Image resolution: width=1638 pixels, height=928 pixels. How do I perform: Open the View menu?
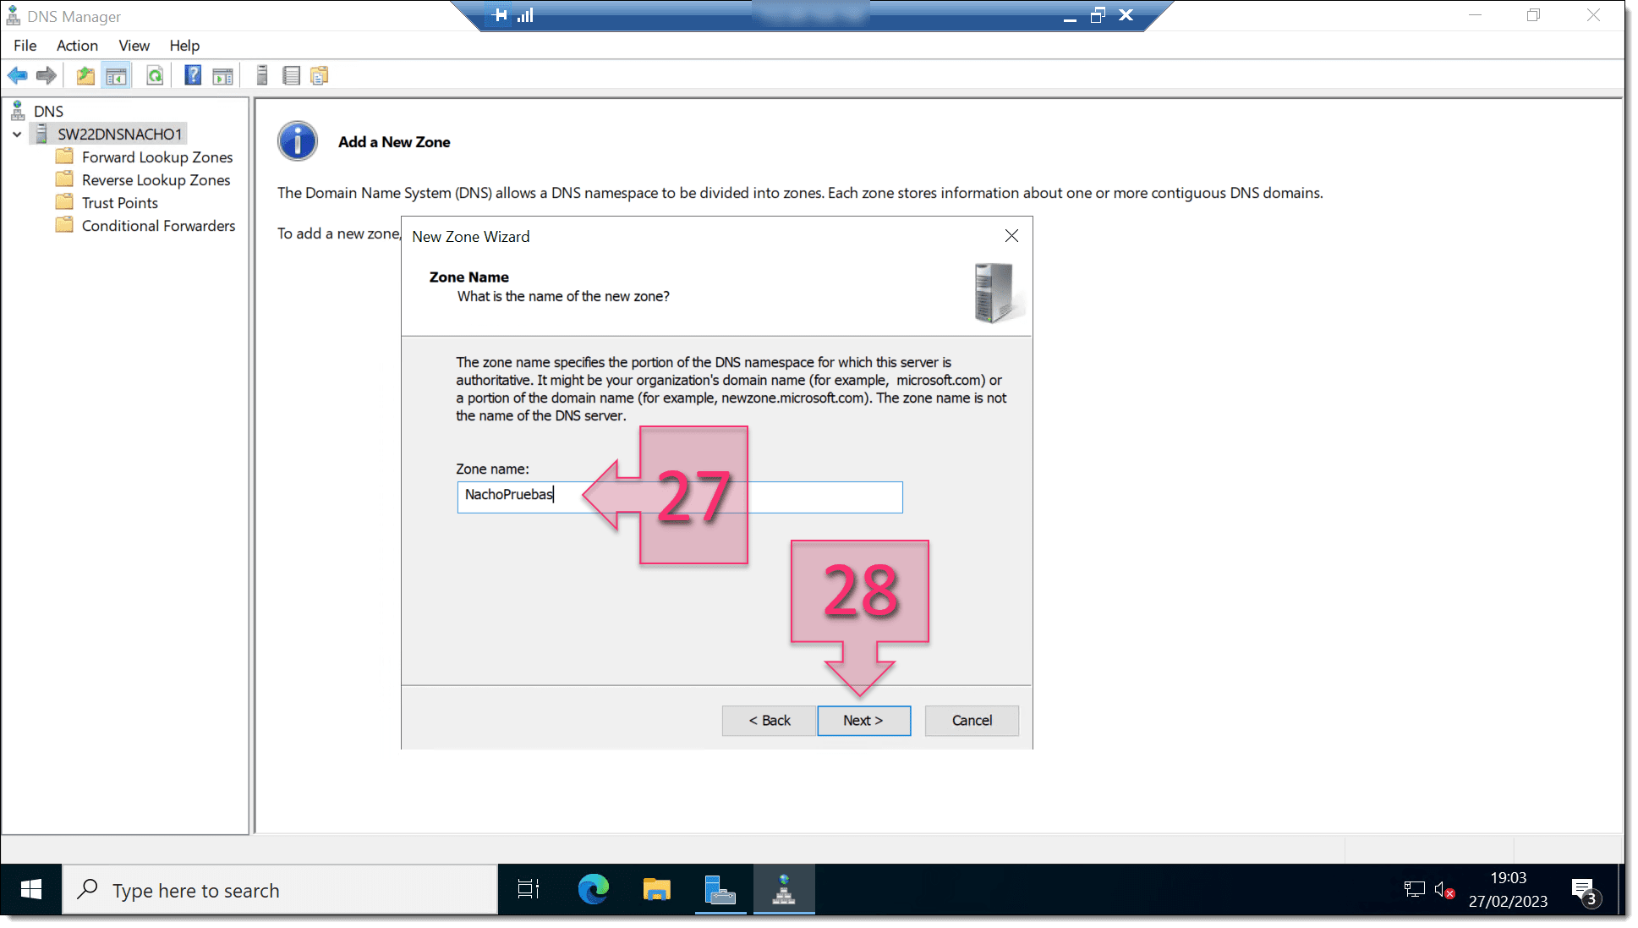coord(134,45)
